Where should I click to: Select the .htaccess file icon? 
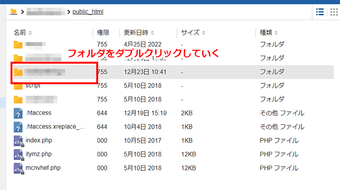click(18, 113)
